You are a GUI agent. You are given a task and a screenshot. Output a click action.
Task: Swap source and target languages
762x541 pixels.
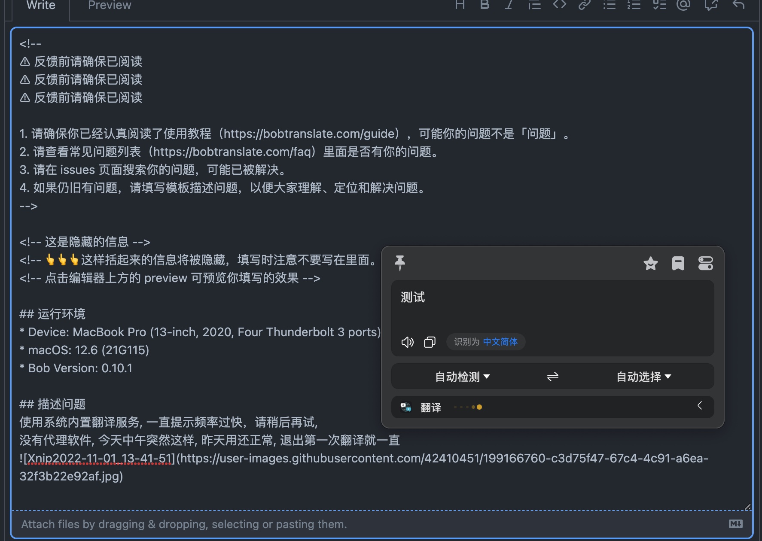[x=552, y=377]
